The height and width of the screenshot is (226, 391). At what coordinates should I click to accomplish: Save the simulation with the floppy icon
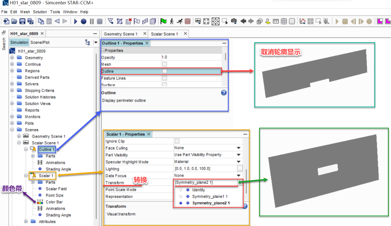22,21
